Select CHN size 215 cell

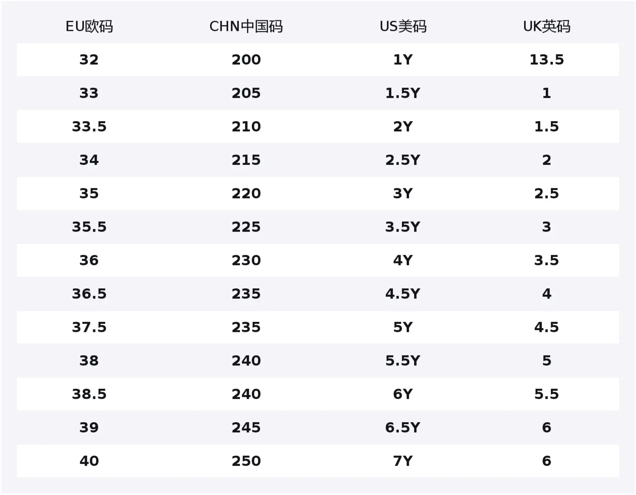[x=246, y=160]
